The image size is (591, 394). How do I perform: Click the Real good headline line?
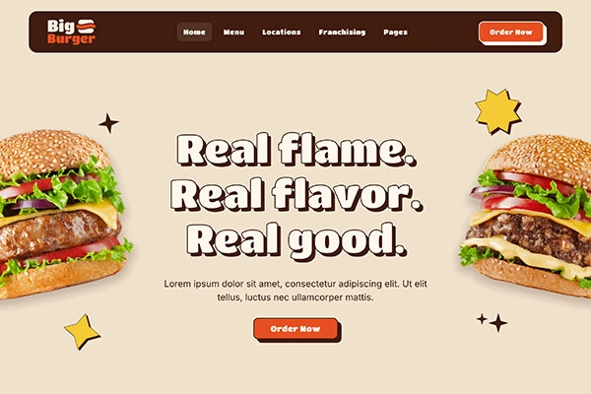tap(296, 239)
